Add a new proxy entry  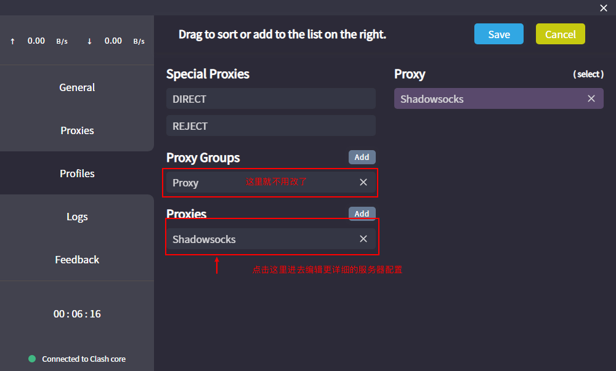[362, 213]
